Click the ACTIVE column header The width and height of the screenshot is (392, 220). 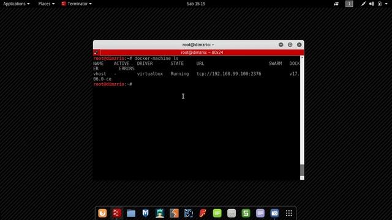click(x=121, y=64)
